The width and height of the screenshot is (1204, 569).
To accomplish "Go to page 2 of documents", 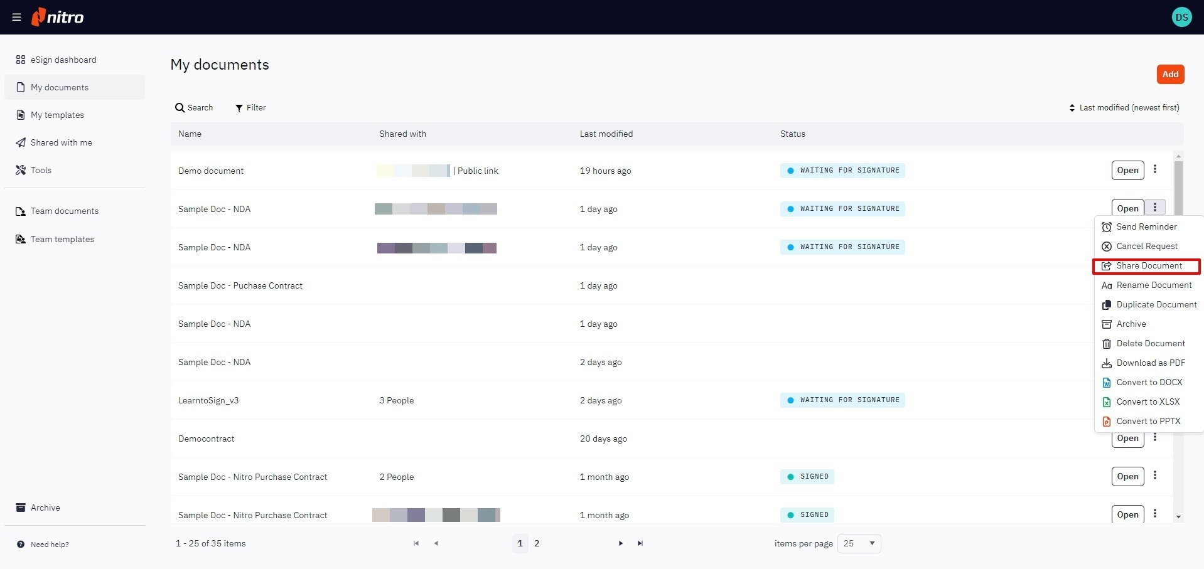I will 537,543.
